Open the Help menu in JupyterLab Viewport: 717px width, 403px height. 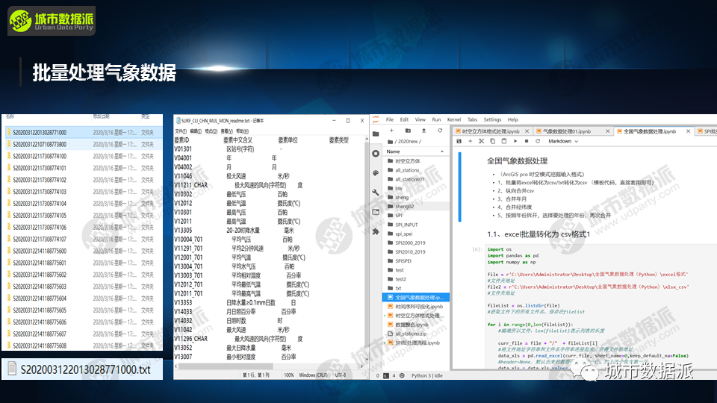click(513, 119)
